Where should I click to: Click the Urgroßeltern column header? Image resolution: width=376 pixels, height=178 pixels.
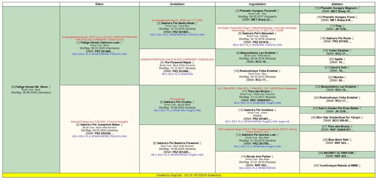pyautogui.click(x=257, y=4)
